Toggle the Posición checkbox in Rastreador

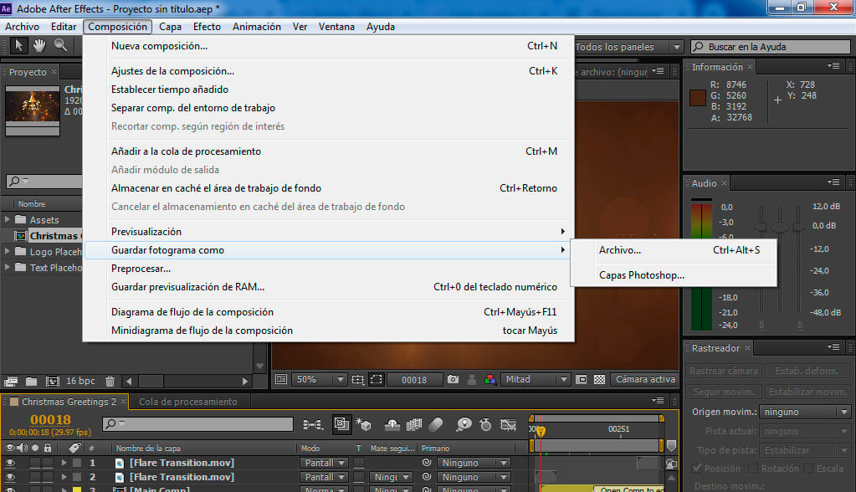tap(696, 468)
